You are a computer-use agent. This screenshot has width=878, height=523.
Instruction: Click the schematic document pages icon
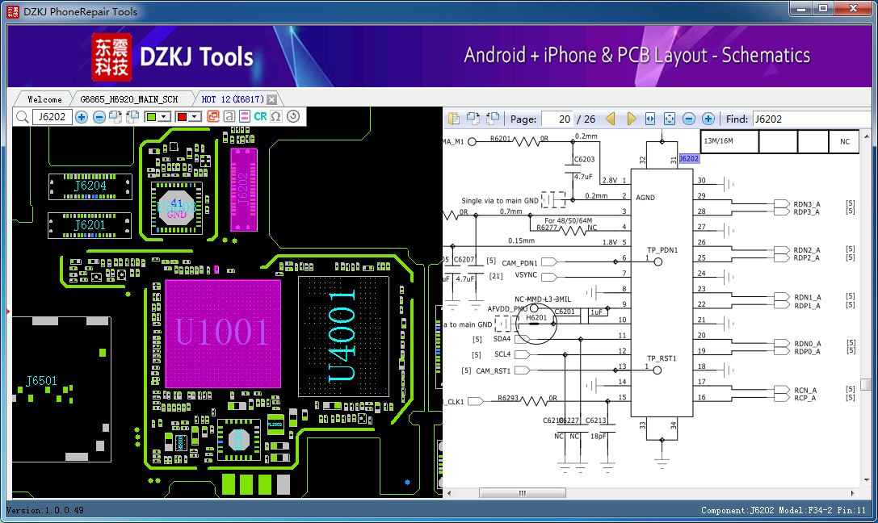(x=454, y=119)
